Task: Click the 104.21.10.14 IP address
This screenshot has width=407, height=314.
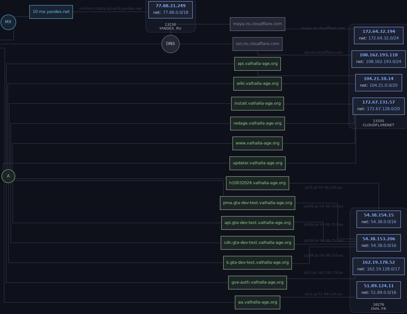Action: [378, 79]
